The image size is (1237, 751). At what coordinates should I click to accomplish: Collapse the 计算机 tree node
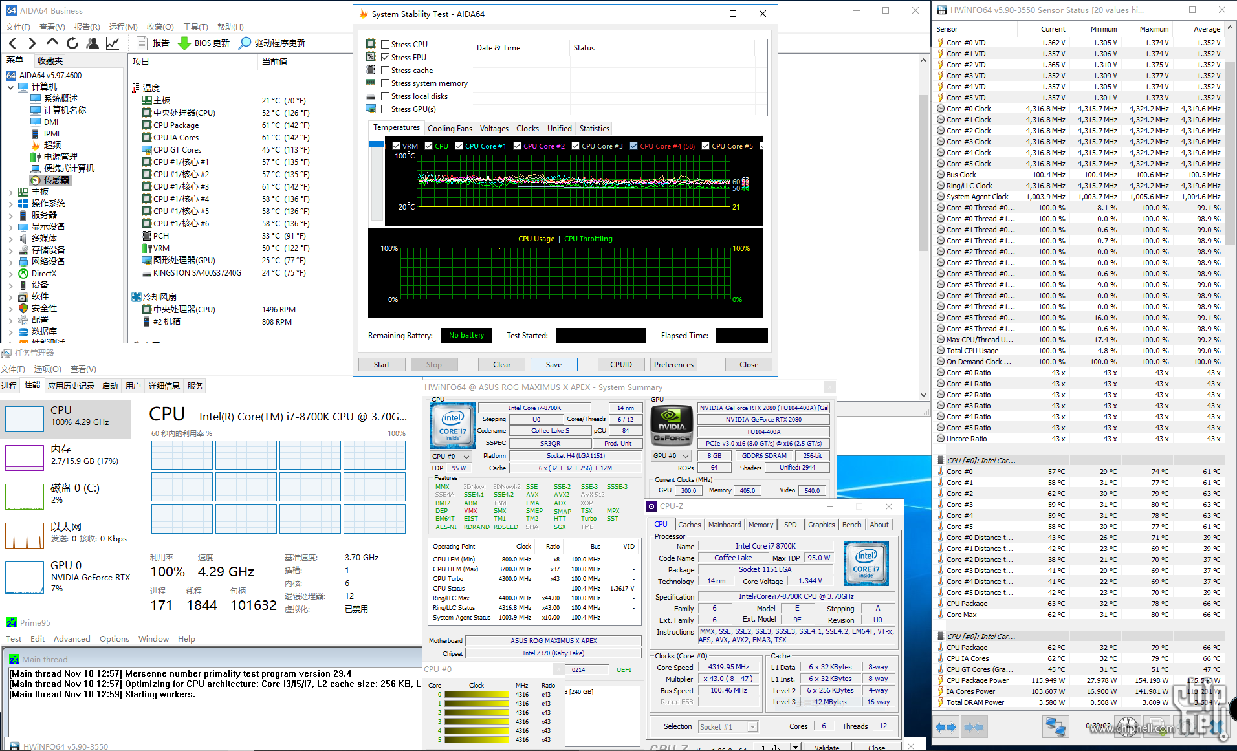click(x=10, y=87)
